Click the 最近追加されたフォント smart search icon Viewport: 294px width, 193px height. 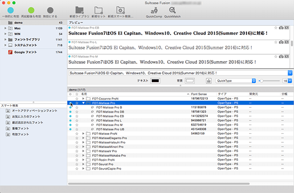pyautogui.click(x=8, y=123)
